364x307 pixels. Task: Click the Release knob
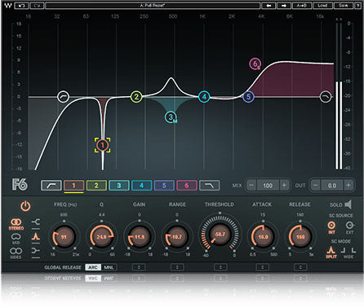coord(300,236)
